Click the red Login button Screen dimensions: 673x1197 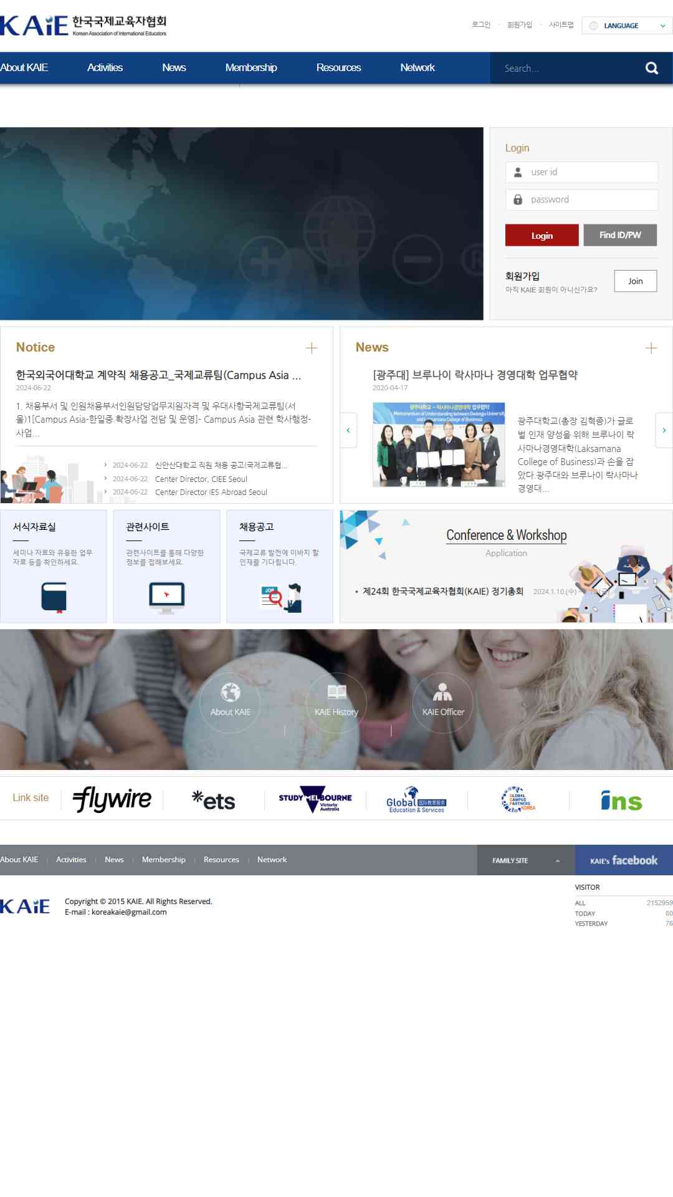542,235
